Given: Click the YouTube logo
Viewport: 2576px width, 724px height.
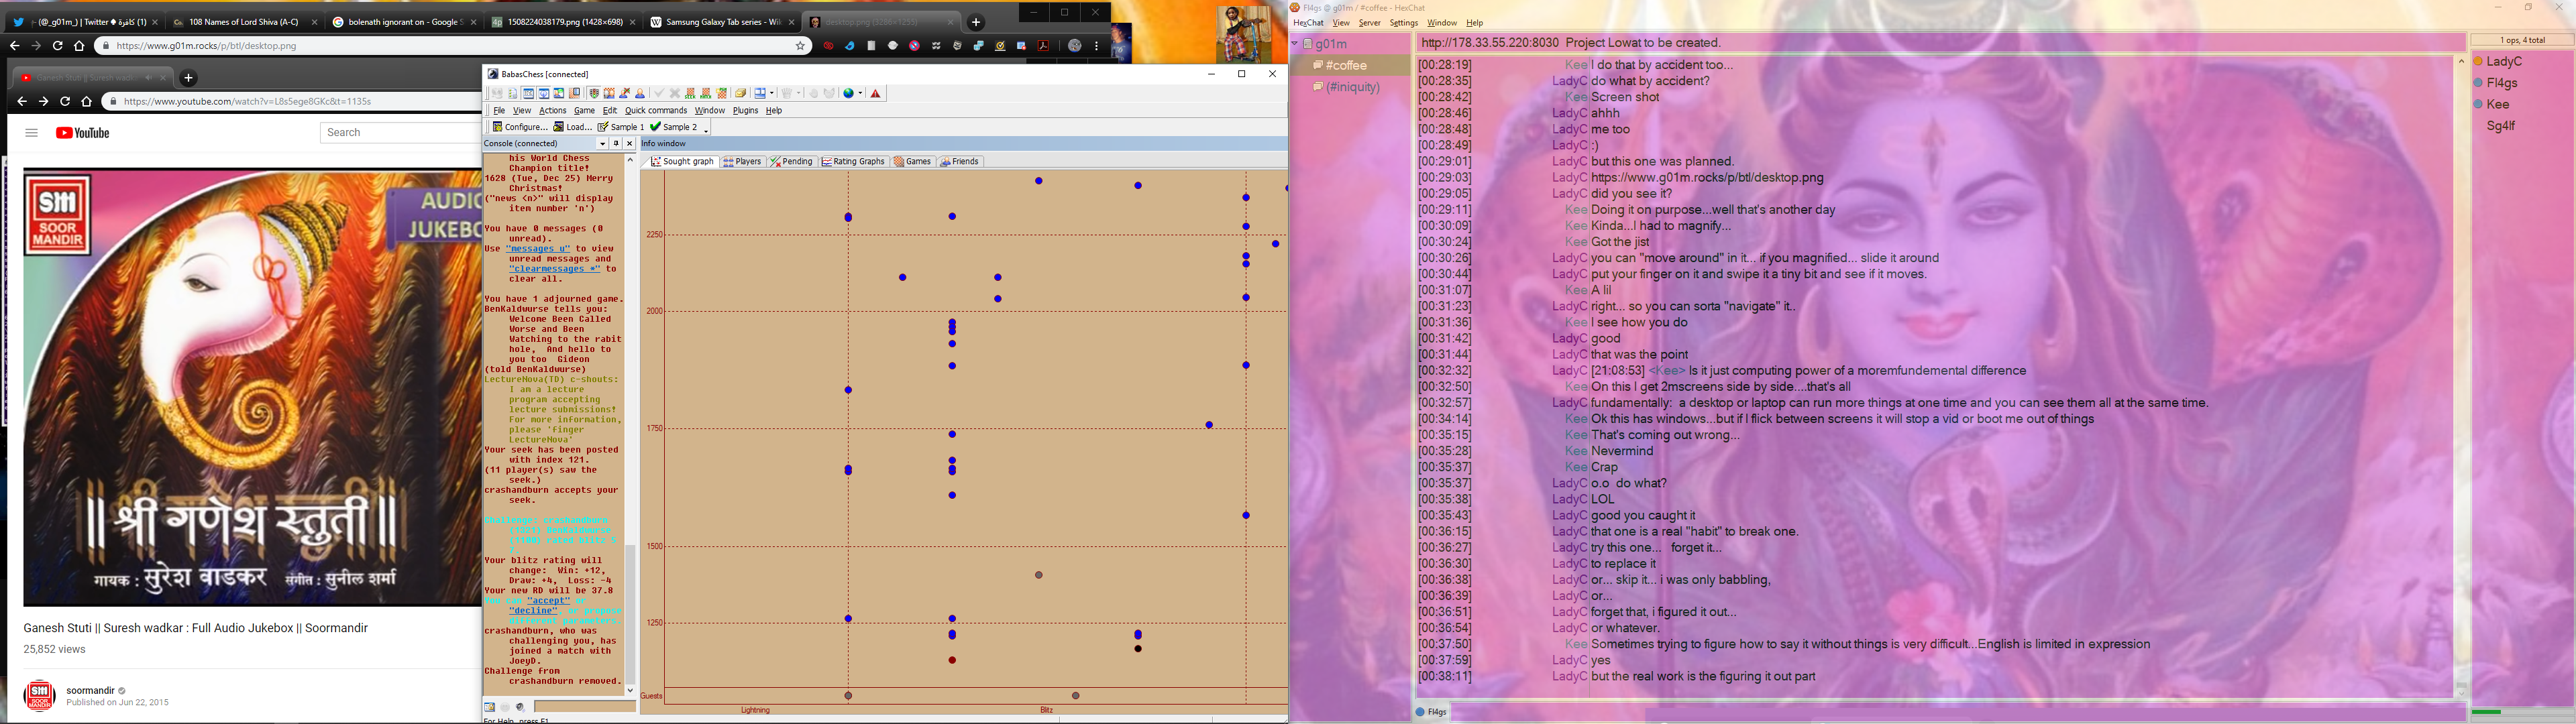Looking at the screenshot, I should pos(82,133).
